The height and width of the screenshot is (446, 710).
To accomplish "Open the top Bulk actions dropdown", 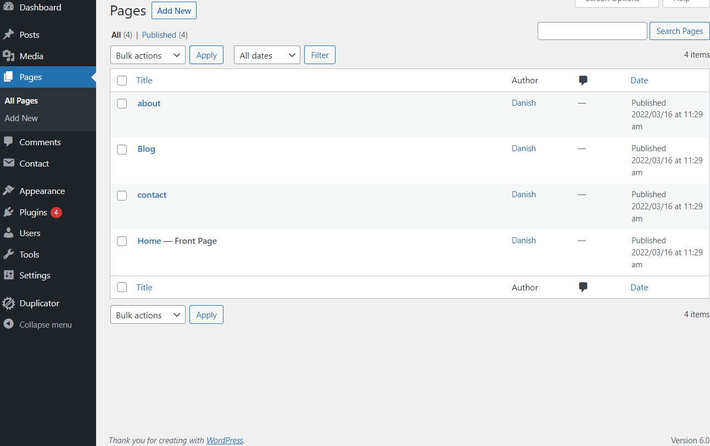I will click(x=148, y=55).
